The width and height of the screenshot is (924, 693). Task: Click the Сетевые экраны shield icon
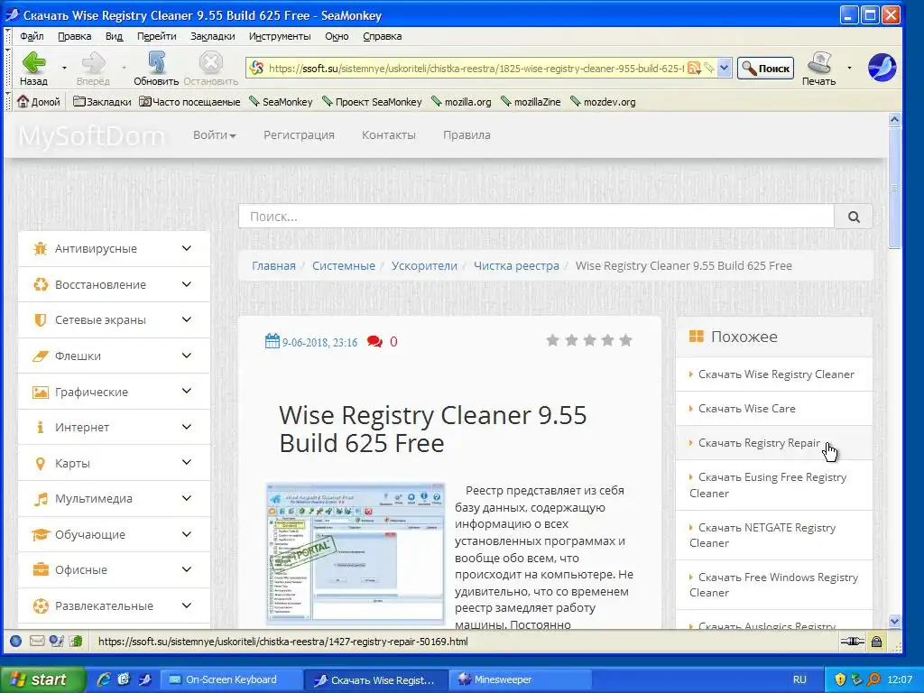tap(40, 320)
